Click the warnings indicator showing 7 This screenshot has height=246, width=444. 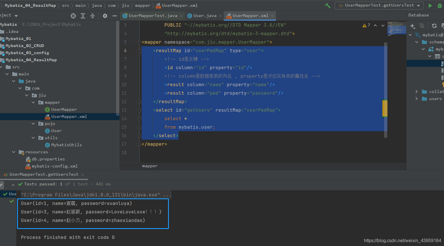[366, 25]
